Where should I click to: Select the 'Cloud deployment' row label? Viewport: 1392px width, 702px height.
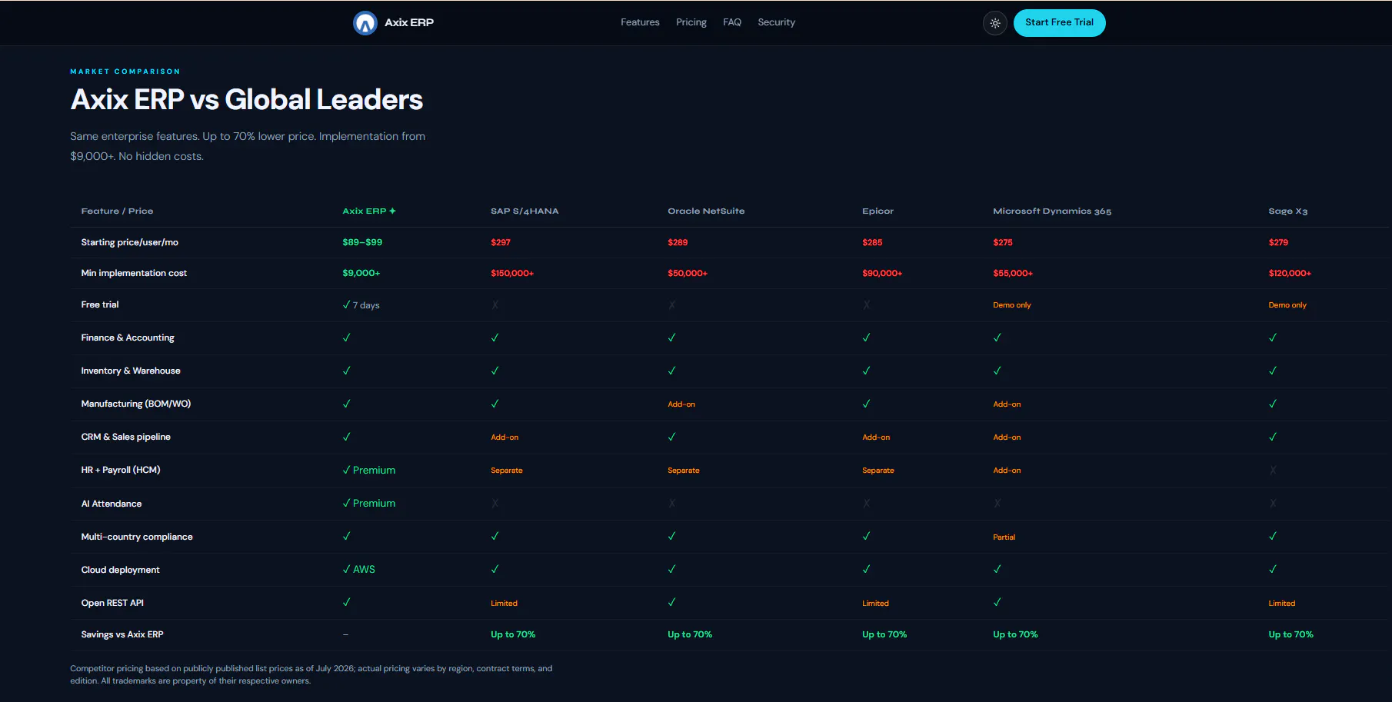coord(121,570)
